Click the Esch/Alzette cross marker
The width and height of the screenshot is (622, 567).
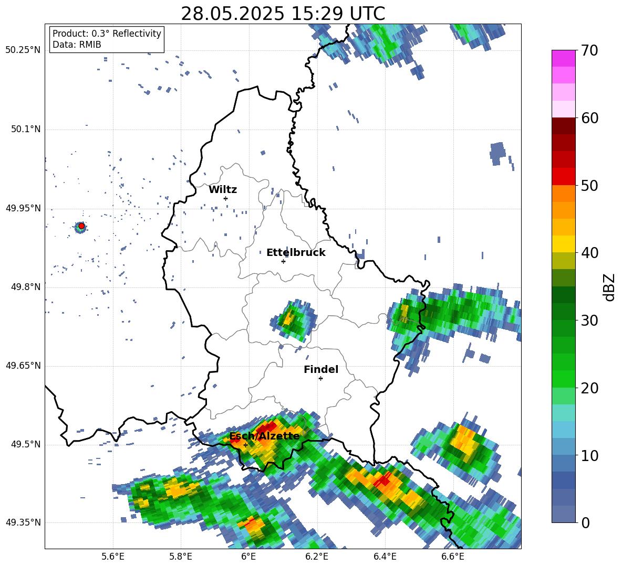[x=245, y=445]
